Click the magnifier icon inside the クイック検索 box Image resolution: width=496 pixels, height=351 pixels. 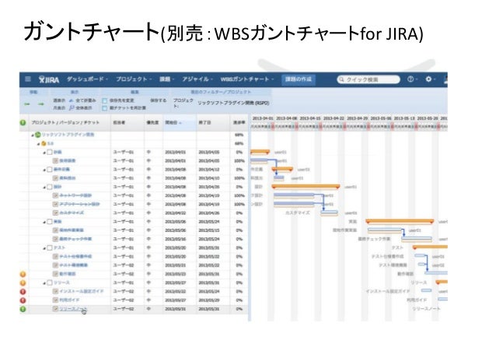pos(341,79)
